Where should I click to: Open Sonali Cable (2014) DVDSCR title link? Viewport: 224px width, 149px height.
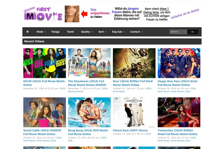coord(42,132)
